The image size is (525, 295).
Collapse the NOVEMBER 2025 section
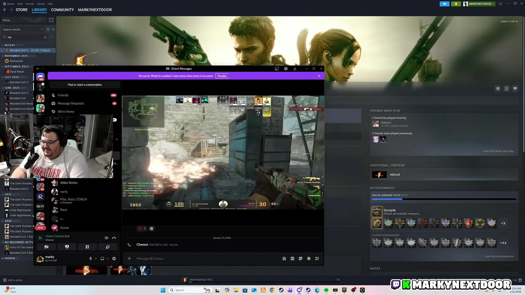[x=3, y=56]
